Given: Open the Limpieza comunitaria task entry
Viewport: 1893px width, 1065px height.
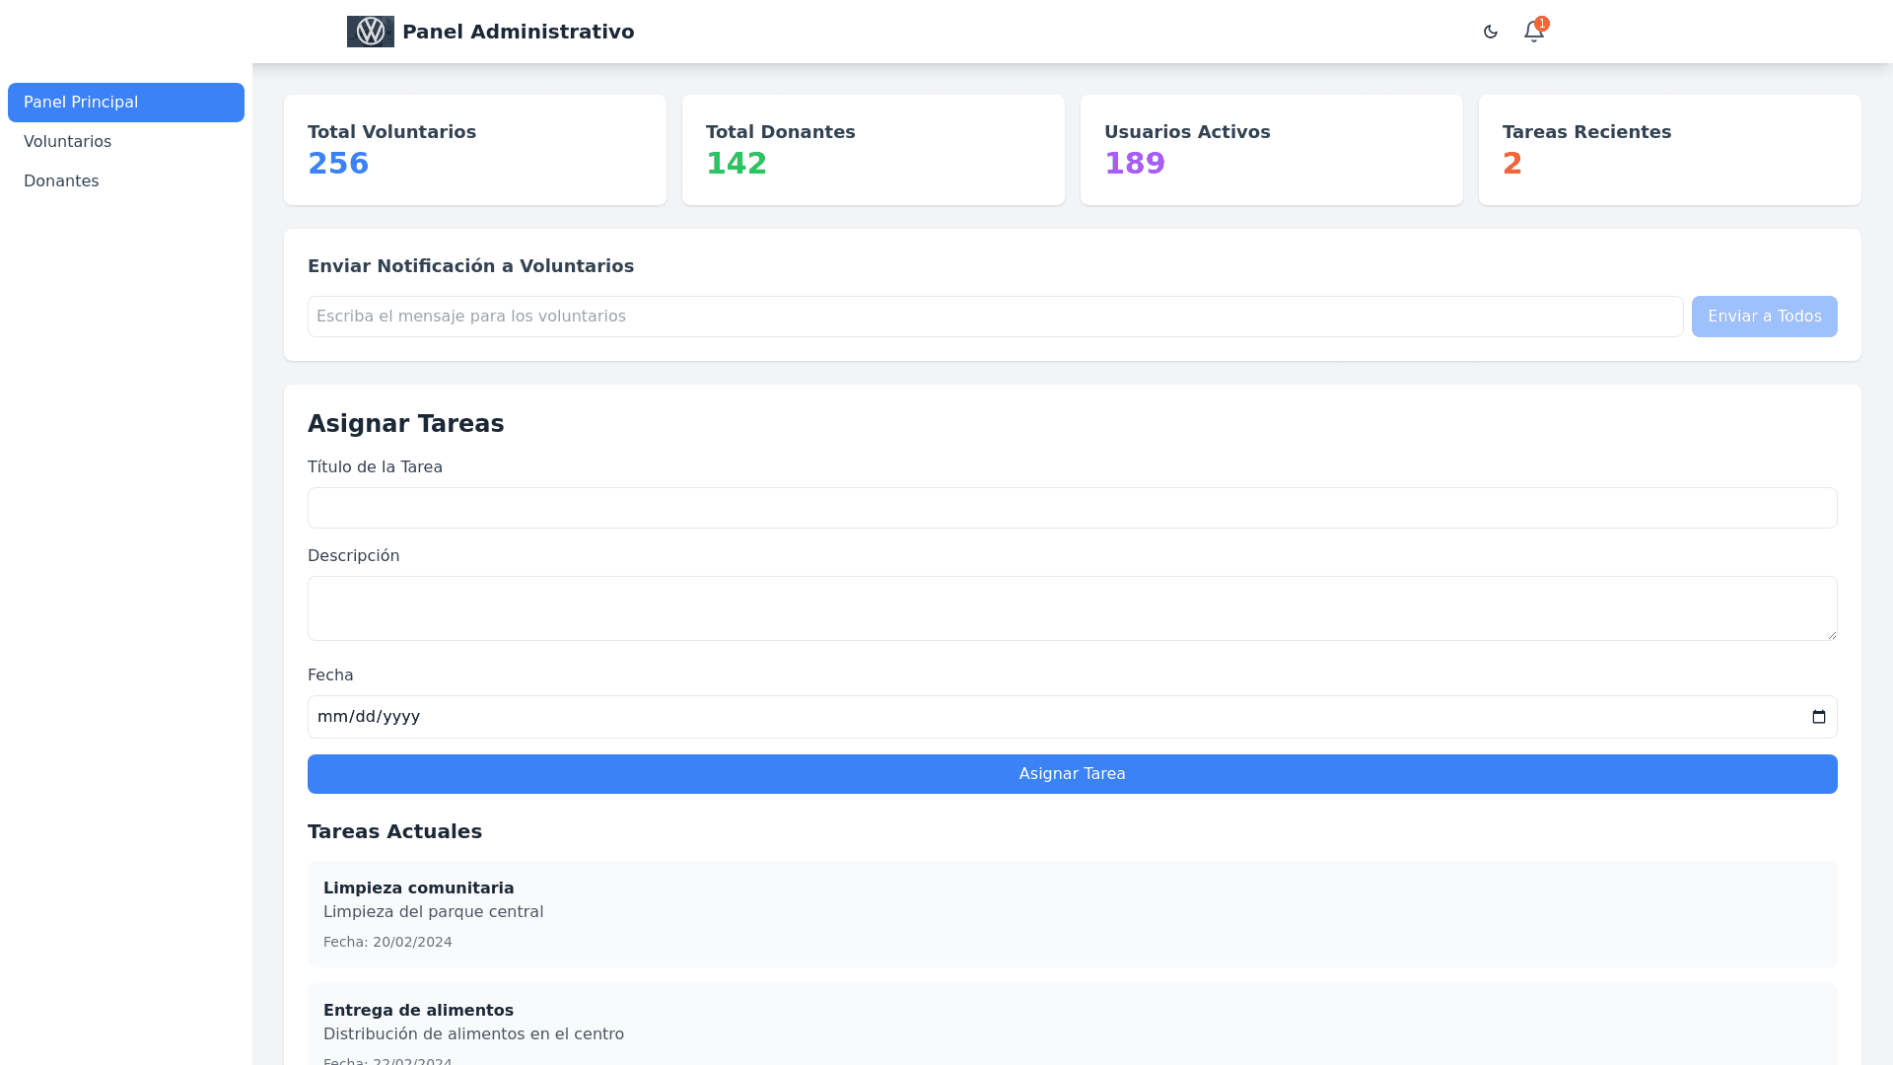Looking at the screenshot, I should pos(1072,913).
